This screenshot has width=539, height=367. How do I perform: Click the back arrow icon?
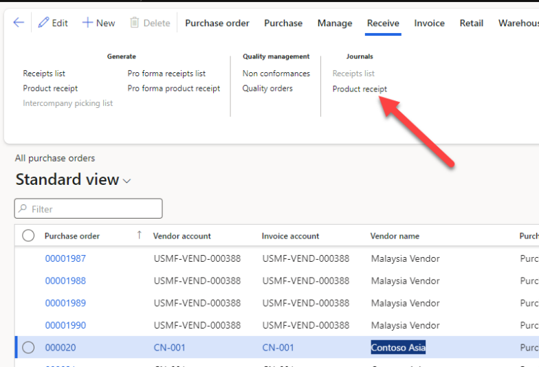pyautogui.click(x=19, y=23)
